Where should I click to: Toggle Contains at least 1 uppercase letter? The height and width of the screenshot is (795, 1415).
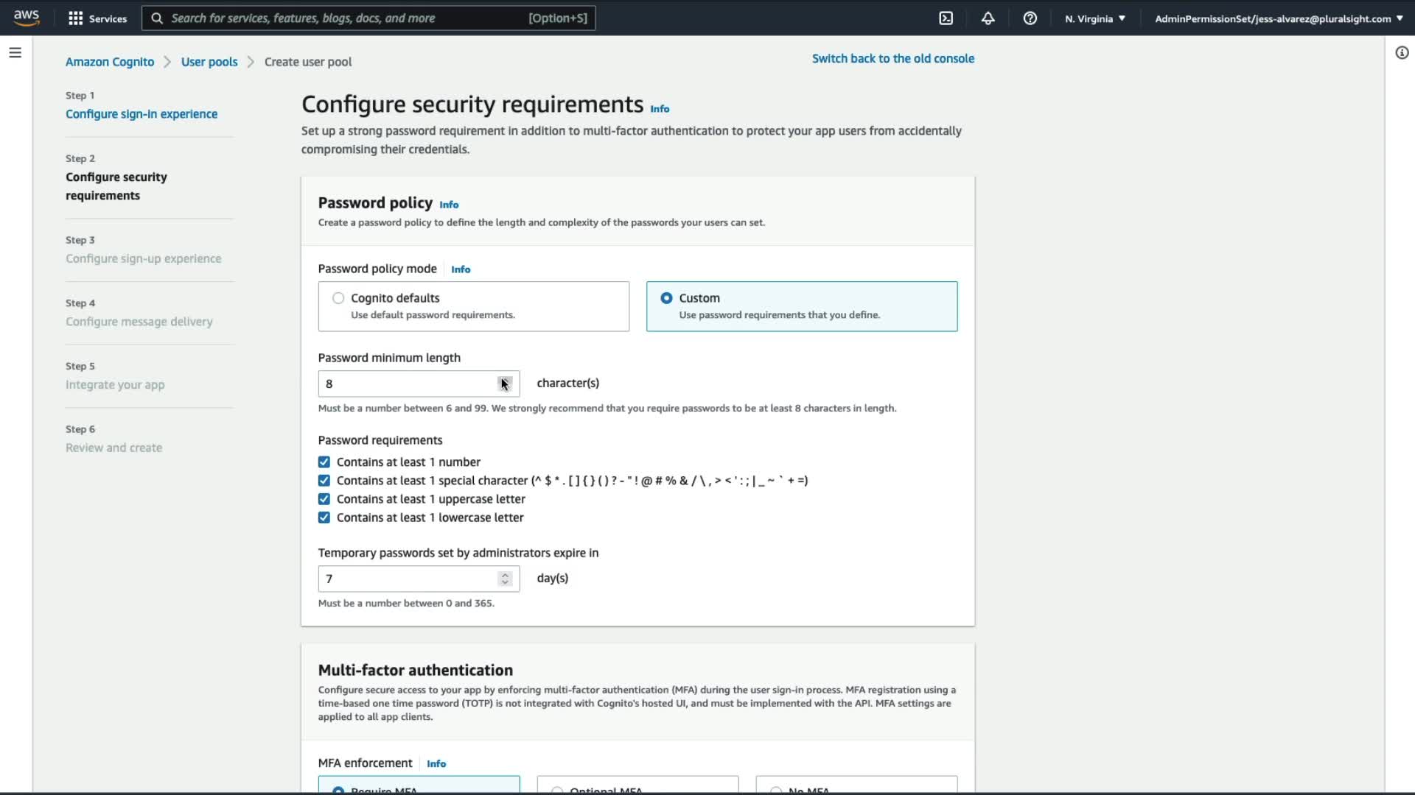324,499
